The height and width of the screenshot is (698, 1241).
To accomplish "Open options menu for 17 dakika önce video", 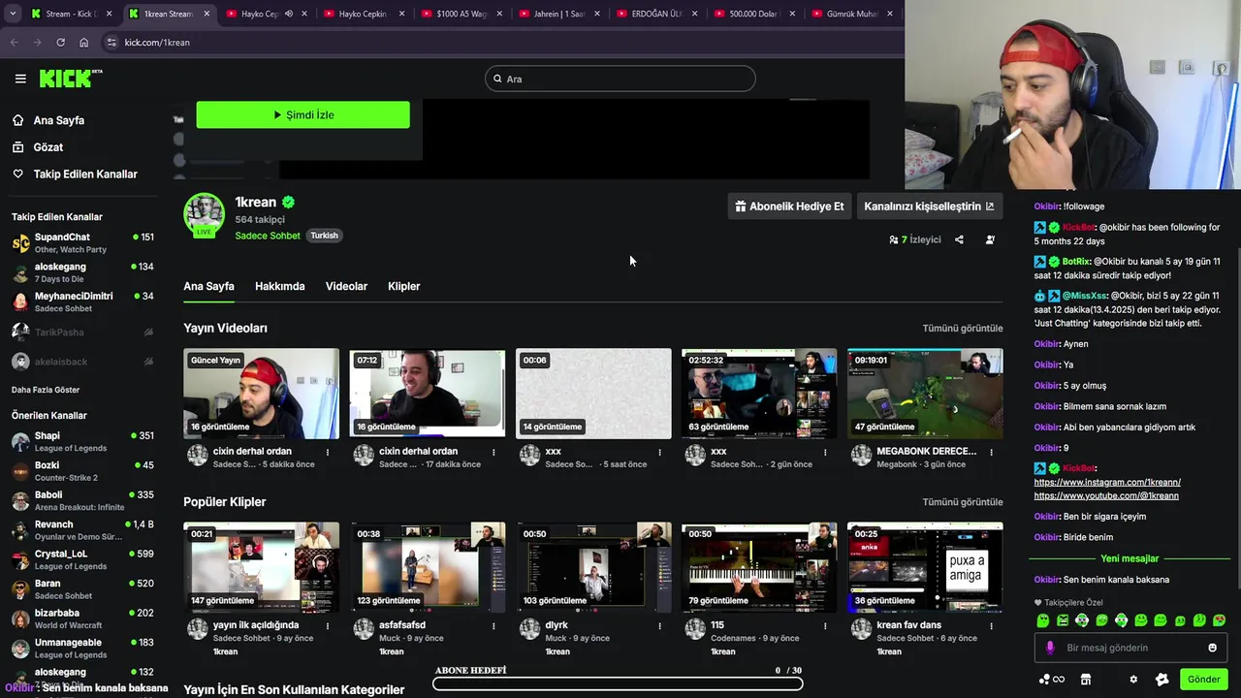I will [493, 452].
